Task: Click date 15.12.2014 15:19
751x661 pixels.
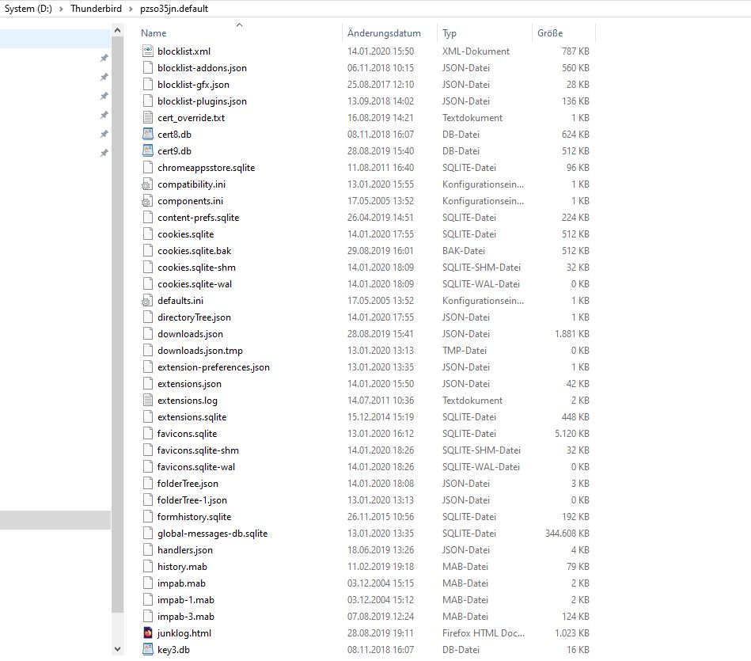Action: [x=381, y=417]
